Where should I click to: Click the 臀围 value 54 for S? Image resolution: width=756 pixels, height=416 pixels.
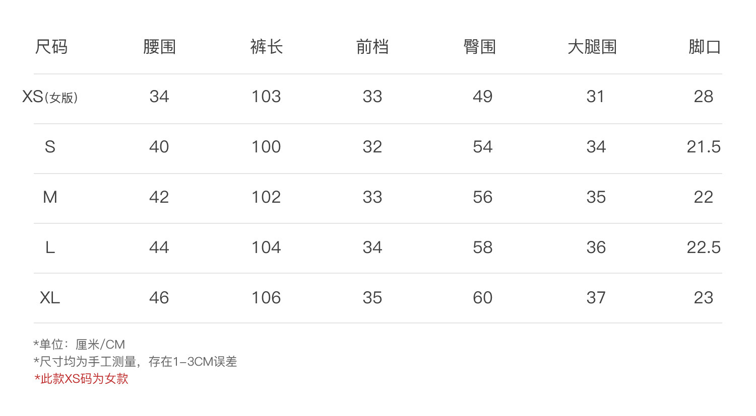(x=482, y=147)
